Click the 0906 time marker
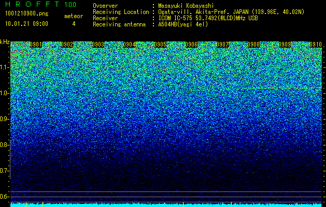The image size is (326, 207). click(191, 45)
